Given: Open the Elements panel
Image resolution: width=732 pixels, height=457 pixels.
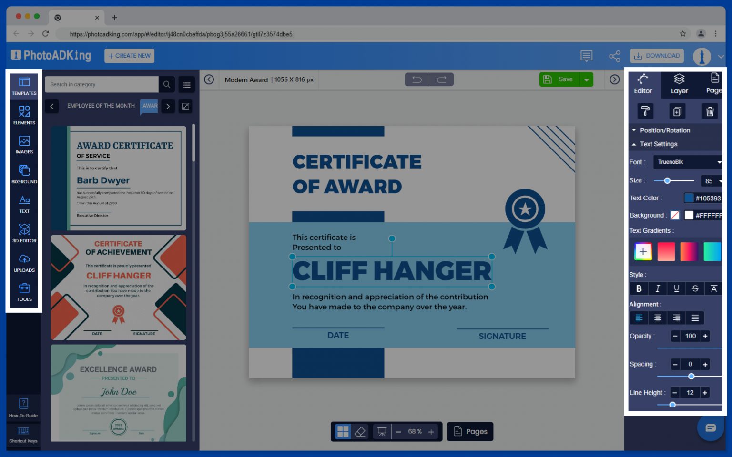Looking at the screenshot, I should pyautogui.click(x=24, y=114).
